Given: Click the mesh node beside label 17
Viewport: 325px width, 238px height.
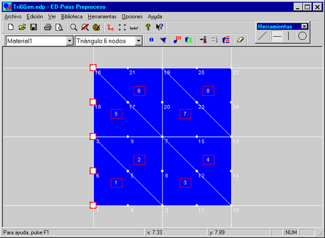Looking at the screenshot, I should tap(128, 102).
